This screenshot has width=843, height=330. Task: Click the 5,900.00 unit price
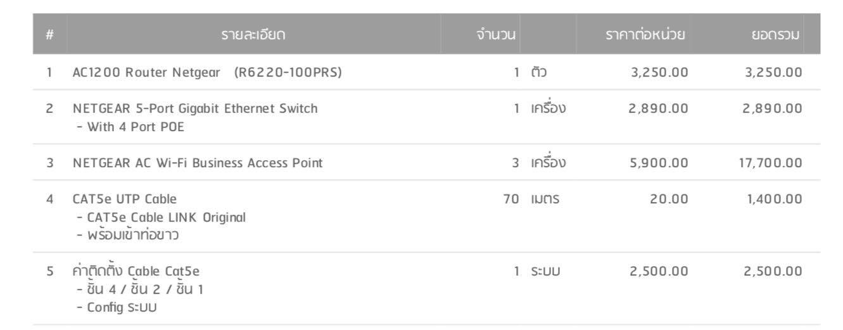point(659,163)
